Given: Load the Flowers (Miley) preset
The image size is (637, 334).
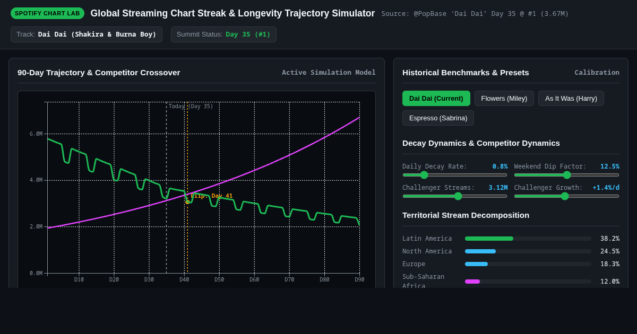Looking at the screenshot, I should pyautogui.click(x=504, y=98).
